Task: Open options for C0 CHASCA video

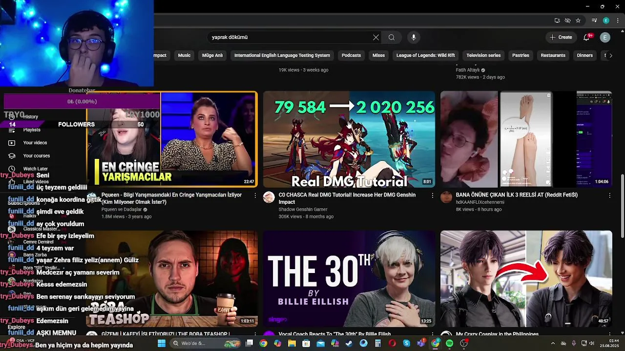Action: pos(432,195)
